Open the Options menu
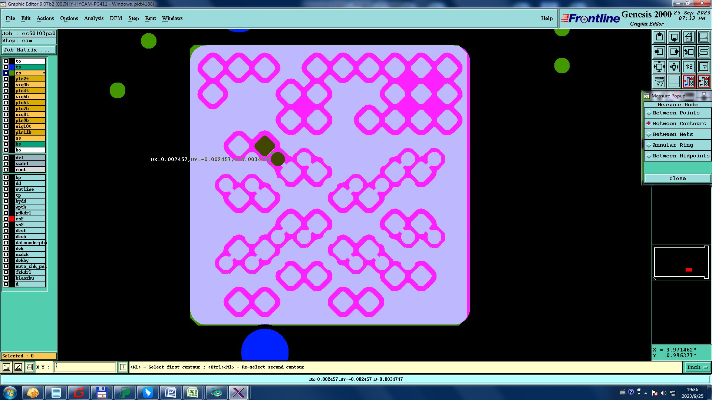Screen dimensions: 712x400 (69, 18)
